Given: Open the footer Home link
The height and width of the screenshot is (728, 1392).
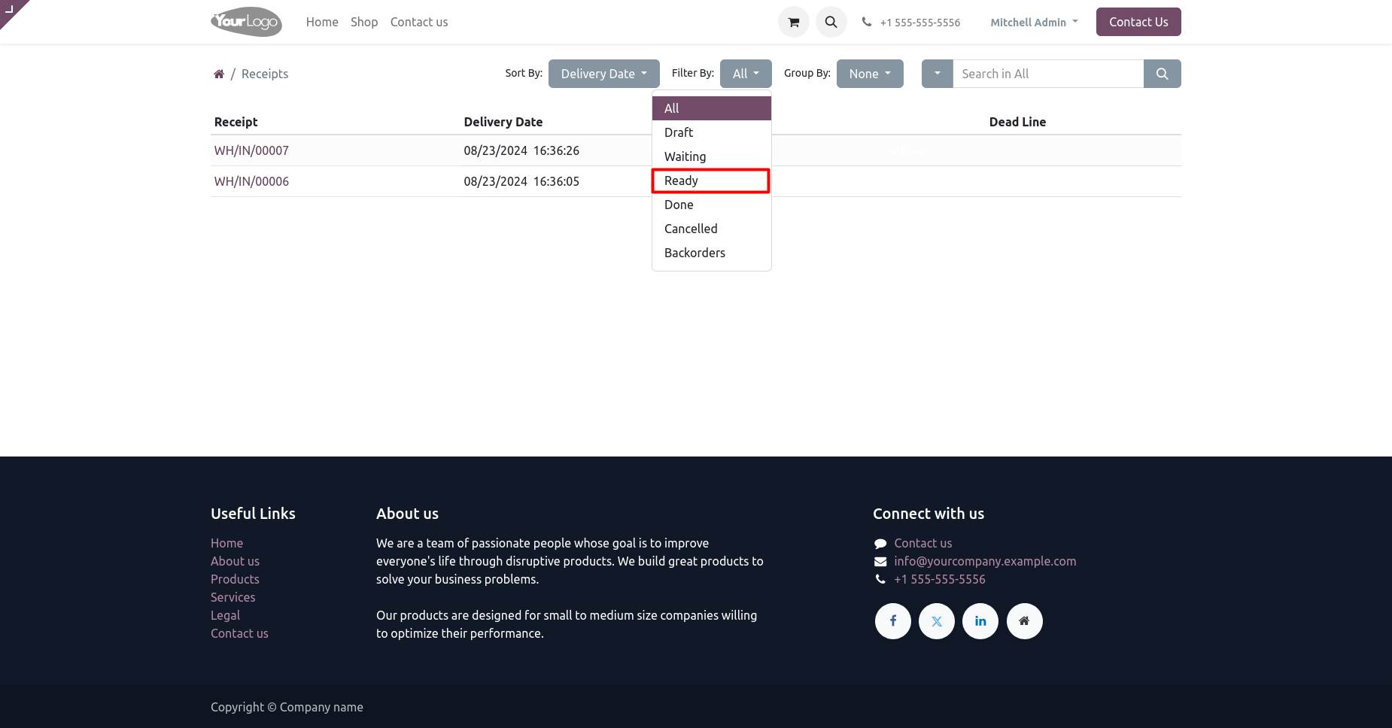Looking at the screenshot, I should (226, 543).
